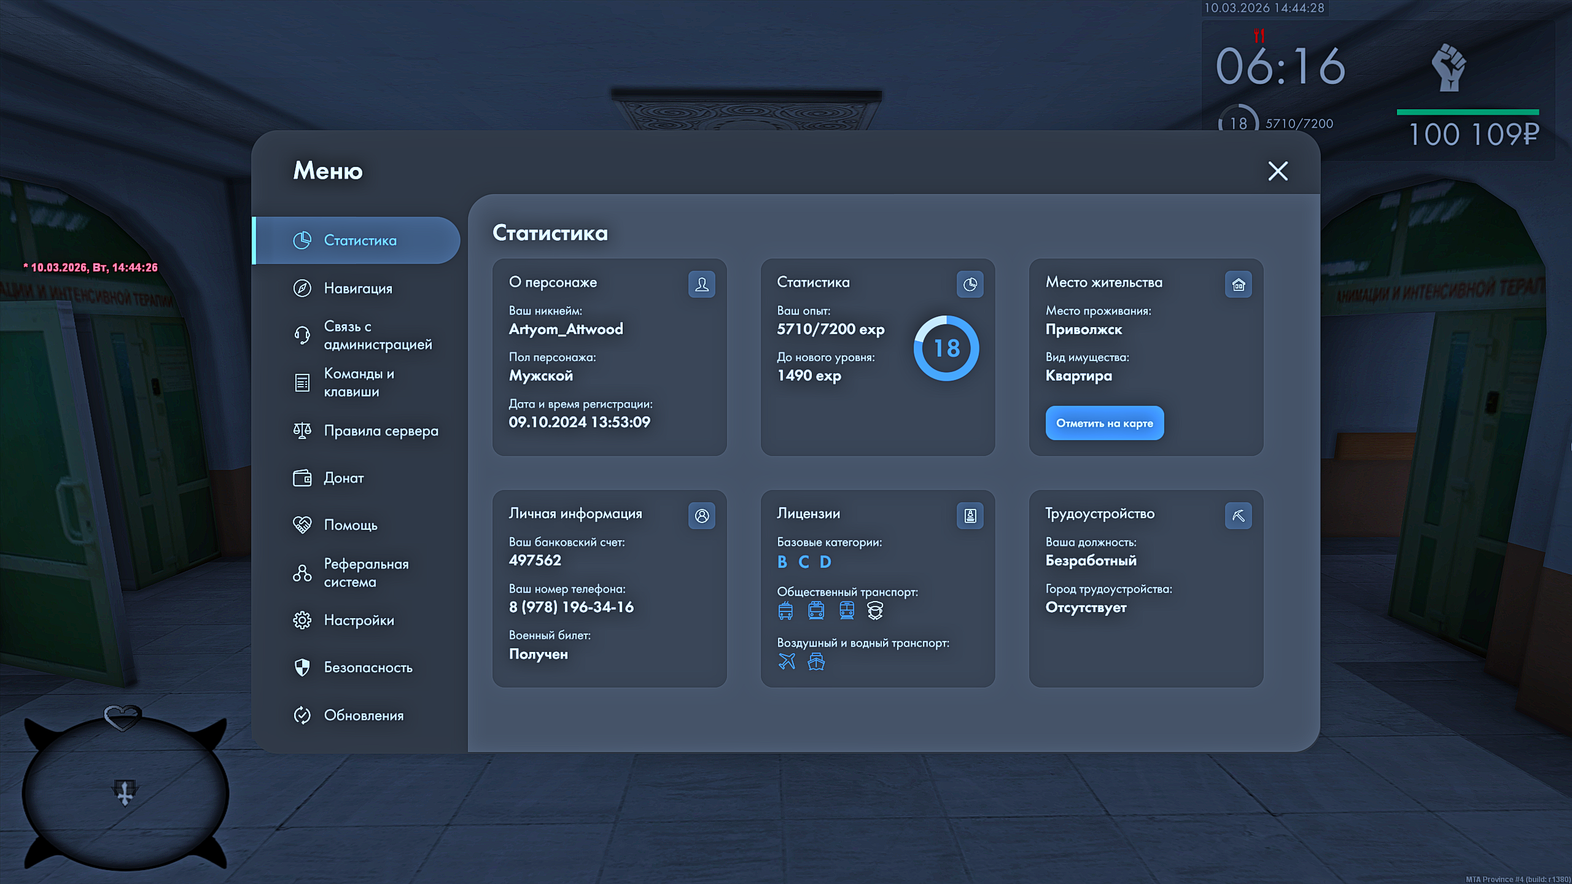Click the taxi driver license icon

tap(875, 610)
